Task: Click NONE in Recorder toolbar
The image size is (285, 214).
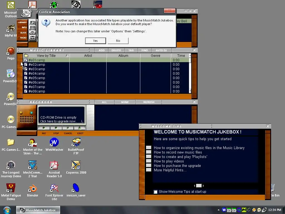Action: coord(125,102)
